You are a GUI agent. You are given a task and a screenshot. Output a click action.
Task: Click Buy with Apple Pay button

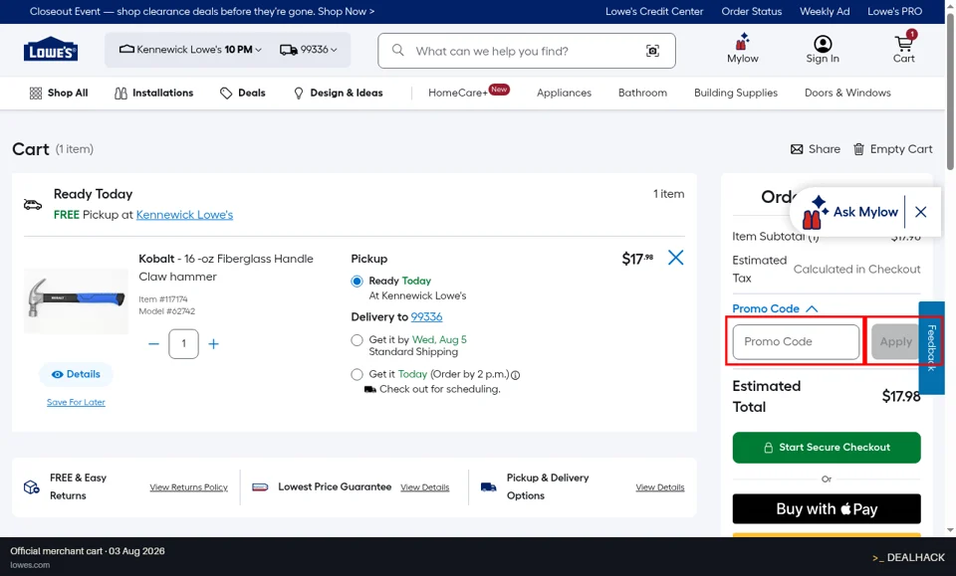[827, 509]
